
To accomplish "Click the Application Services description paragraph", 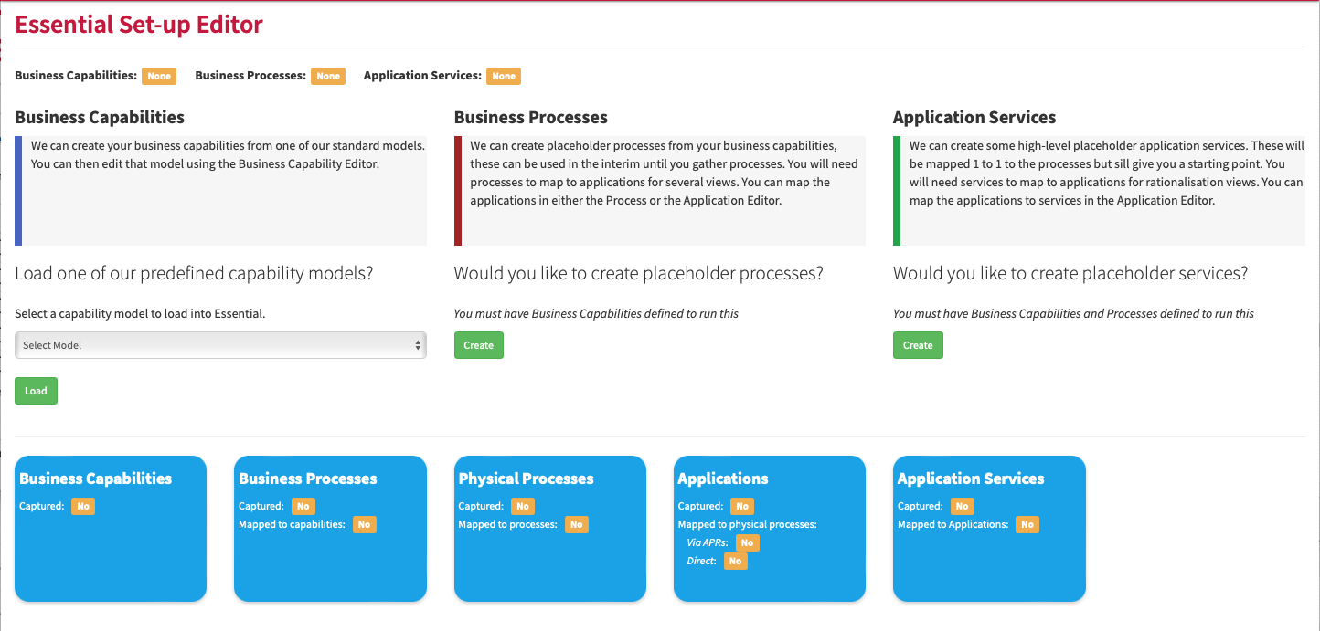I will click(x=1106, y=173).
